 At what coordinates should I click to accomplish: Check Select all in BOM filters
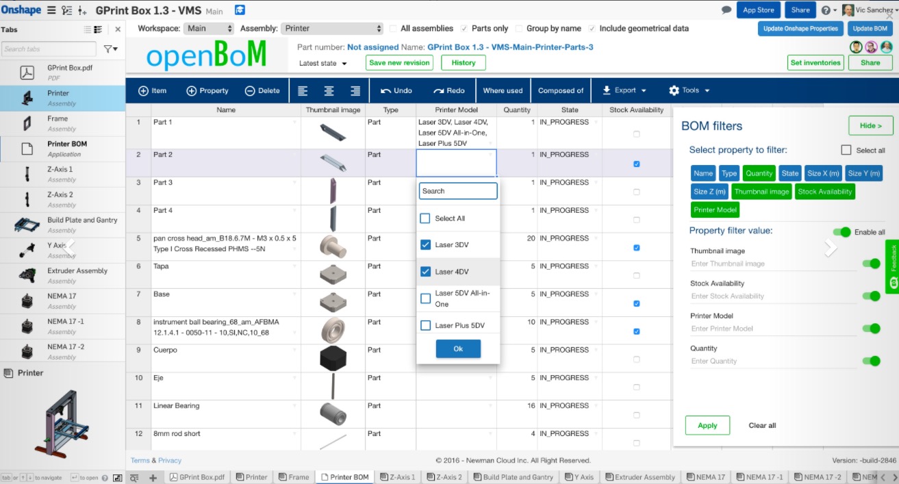click(846, 150)
